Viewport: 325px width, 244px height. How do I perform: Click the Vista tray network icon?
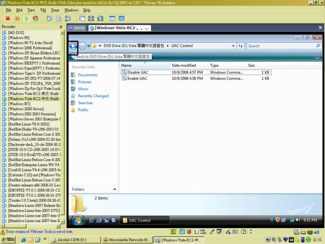pyautogui.click(x=292, y=220)
